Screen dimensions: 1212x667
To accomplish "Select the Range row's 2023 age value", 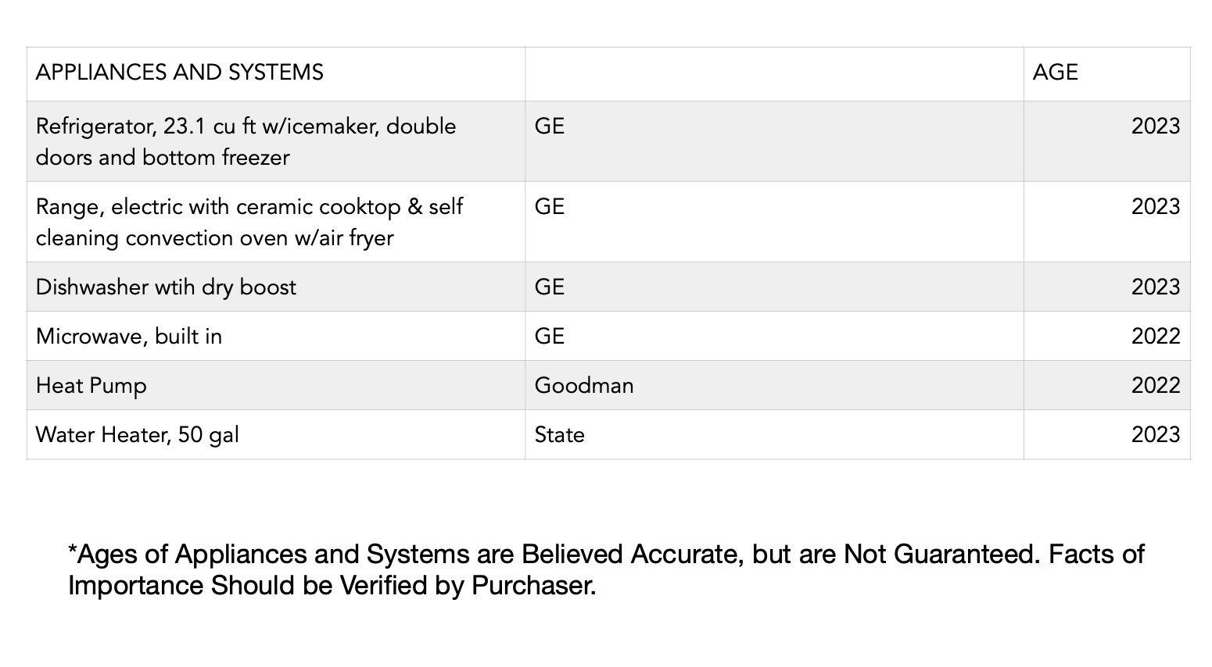I will [1155, 207].
